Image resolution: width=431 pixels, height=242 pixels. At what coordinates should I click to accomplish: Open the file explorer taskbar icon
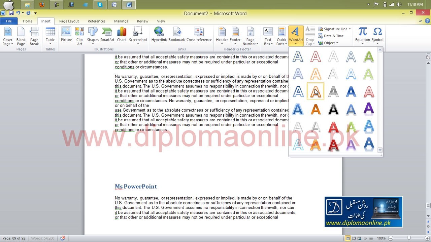pyautogui.click(x=27, y=5)
